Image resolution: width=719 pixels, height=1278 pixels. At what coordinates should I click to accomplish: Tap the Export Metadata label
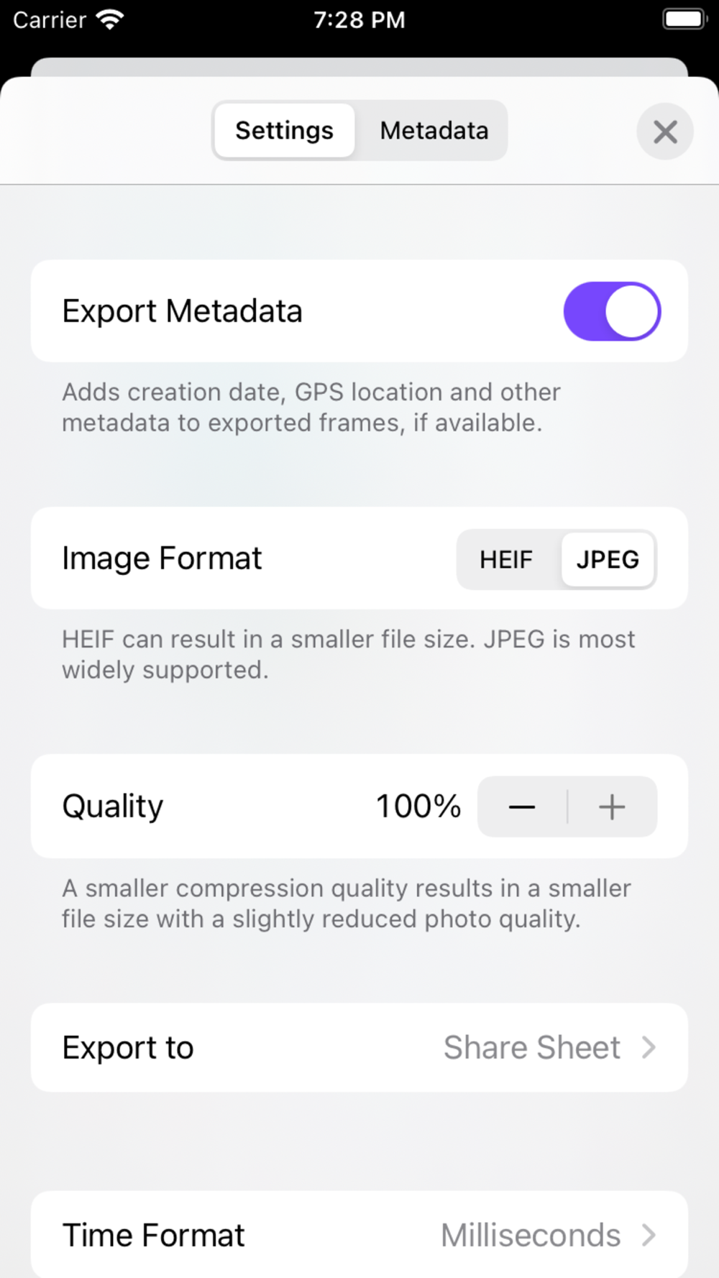[x=182, y=311]
